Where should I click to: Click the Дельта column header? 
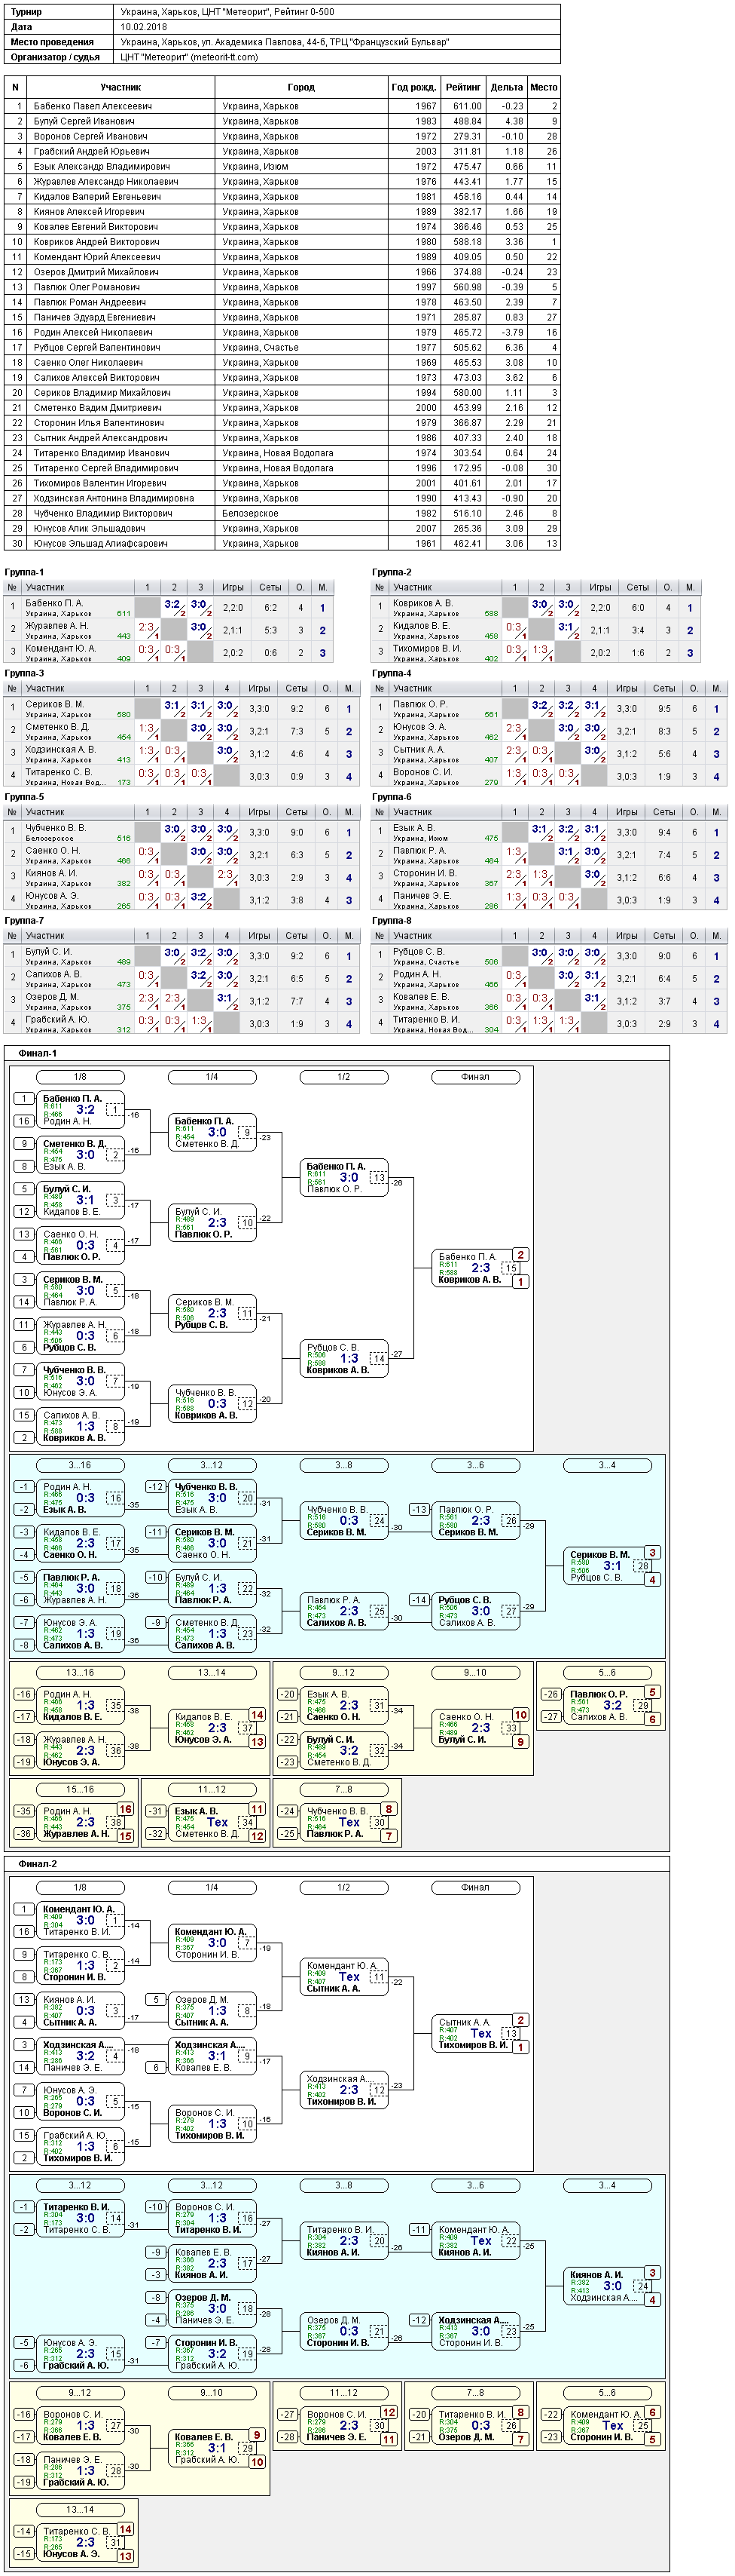(506, 87)
